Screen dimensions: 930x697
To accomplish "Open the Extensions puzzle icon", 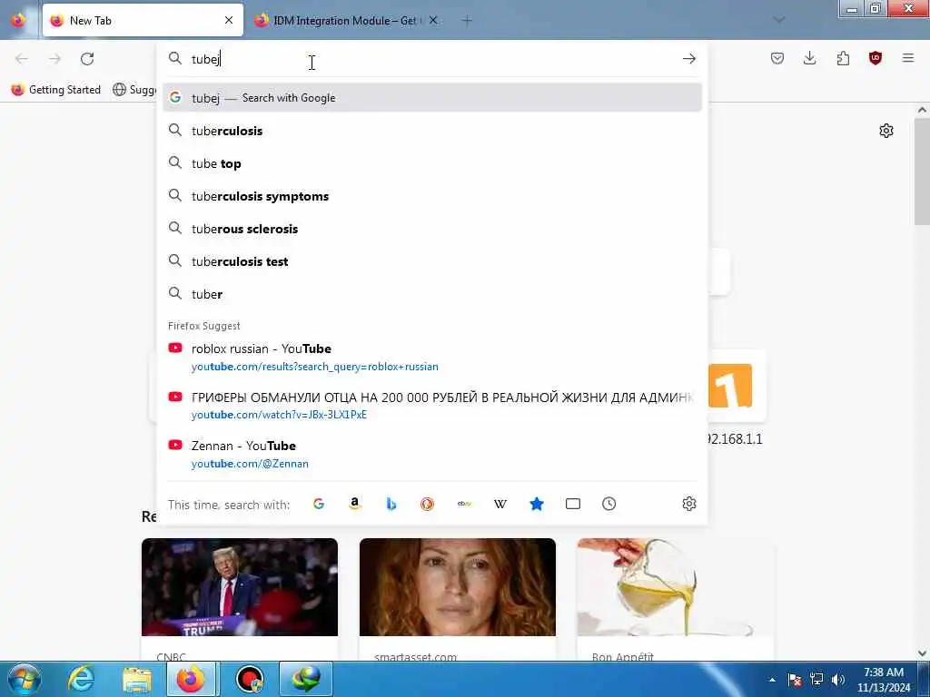I will click(x=843, y=58).
